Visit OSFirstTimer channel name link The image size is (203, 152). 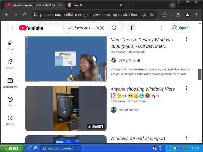click(127, 61)
